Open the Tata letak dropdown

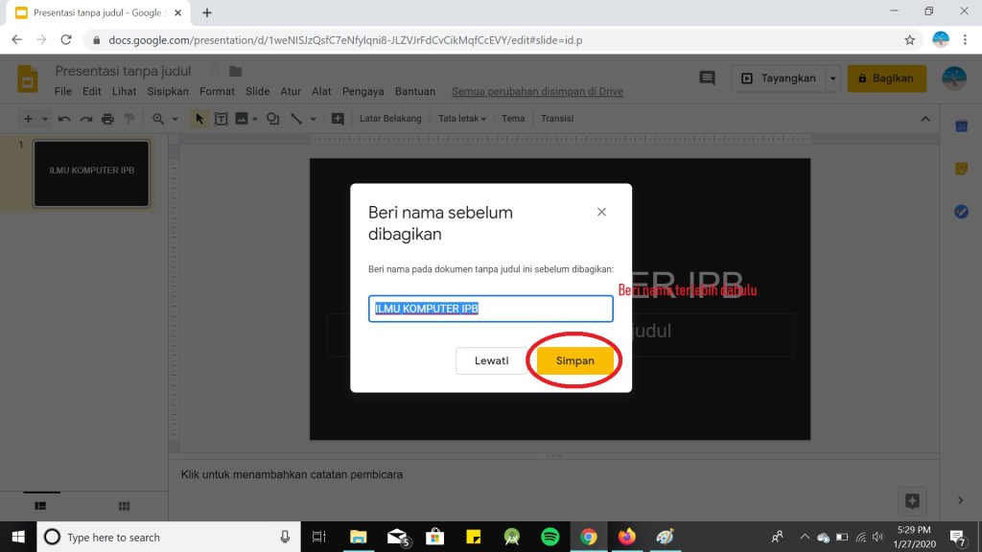coord(461,119)
